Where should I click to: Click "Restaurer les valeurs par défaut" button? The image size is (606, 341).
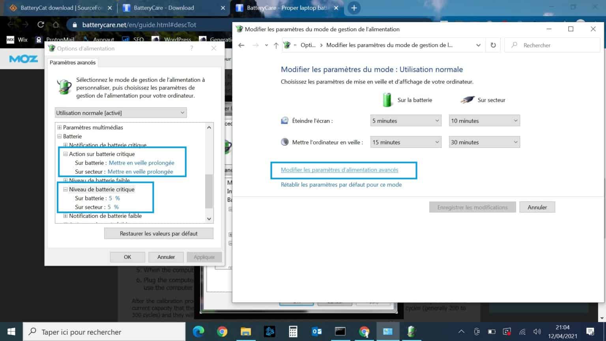(x=159, y=234)
